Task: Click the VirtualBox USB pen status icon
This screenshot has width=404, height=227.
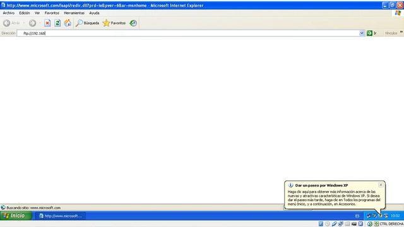Action: [334, 224]
